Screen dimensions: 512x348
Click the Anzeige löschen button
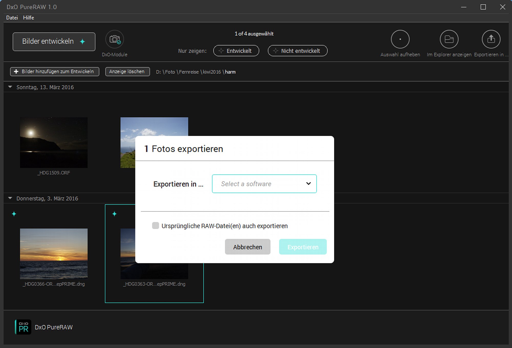click(x=127, y=72)
